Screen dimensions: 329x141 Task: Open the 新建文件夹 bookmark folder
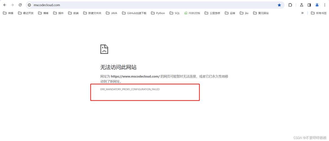point(92,13)
